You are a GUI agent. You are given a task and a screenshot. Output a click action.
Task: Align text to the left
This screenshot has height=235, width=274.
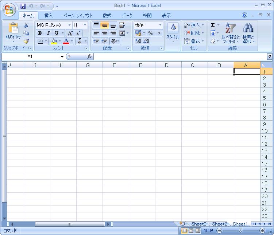[x=96, y=33]
